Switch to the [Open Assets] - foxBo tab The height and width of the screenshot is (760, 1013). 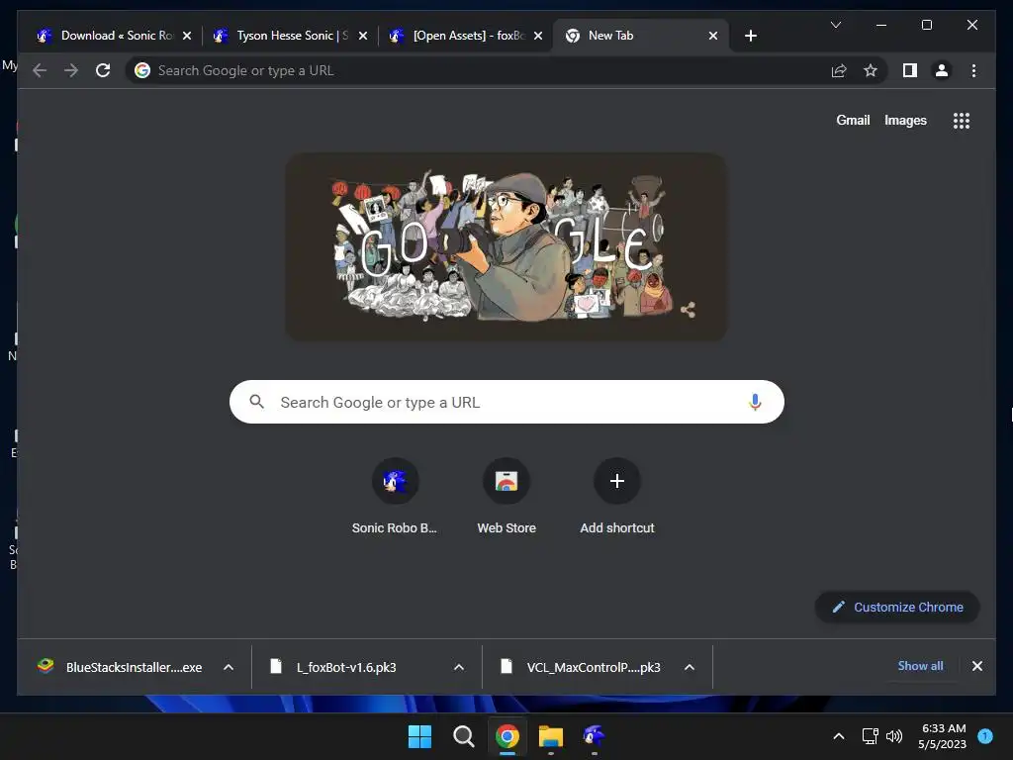click(x=466, y=36)
